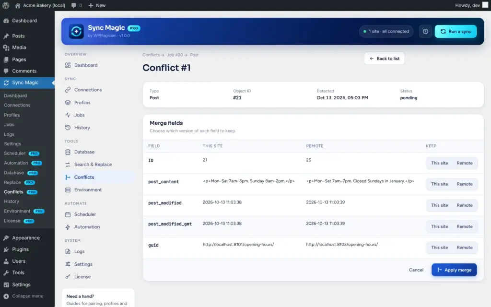The height and width of the screenshot is (307, 491).
Task: Click the WordPress Media icon
Action: (x=6, y=47)
